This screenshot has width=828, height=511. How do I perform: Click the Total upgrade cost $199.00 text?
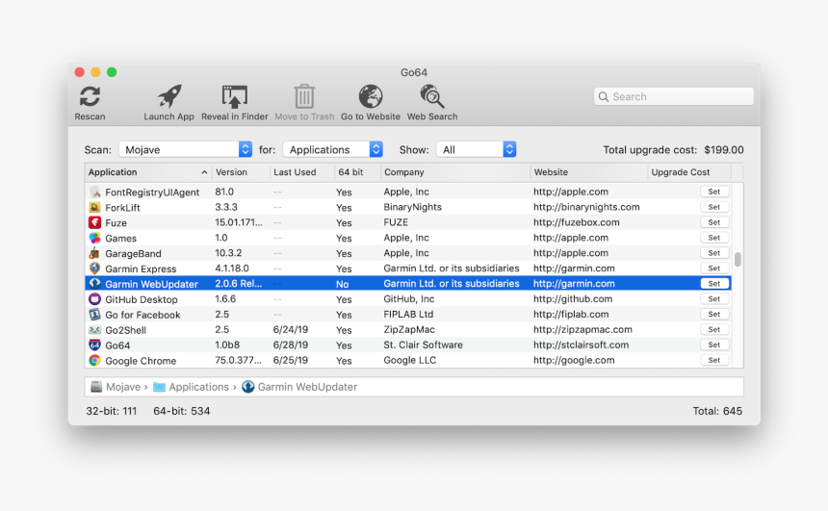673,150
